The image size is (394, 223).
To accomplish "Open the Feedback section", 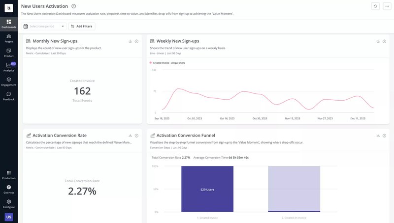I will [8, 96].
